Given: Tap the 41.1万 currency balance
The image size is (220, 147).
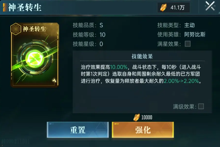Looking at the screenshot, I should coord(178,8).
